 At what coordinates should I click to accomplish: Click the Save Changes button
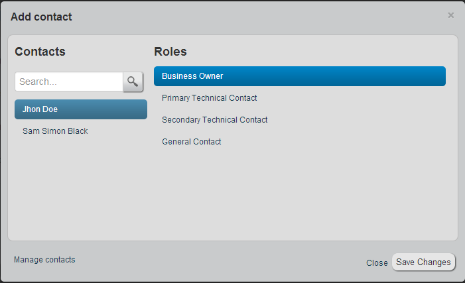(x=423, y=262)
